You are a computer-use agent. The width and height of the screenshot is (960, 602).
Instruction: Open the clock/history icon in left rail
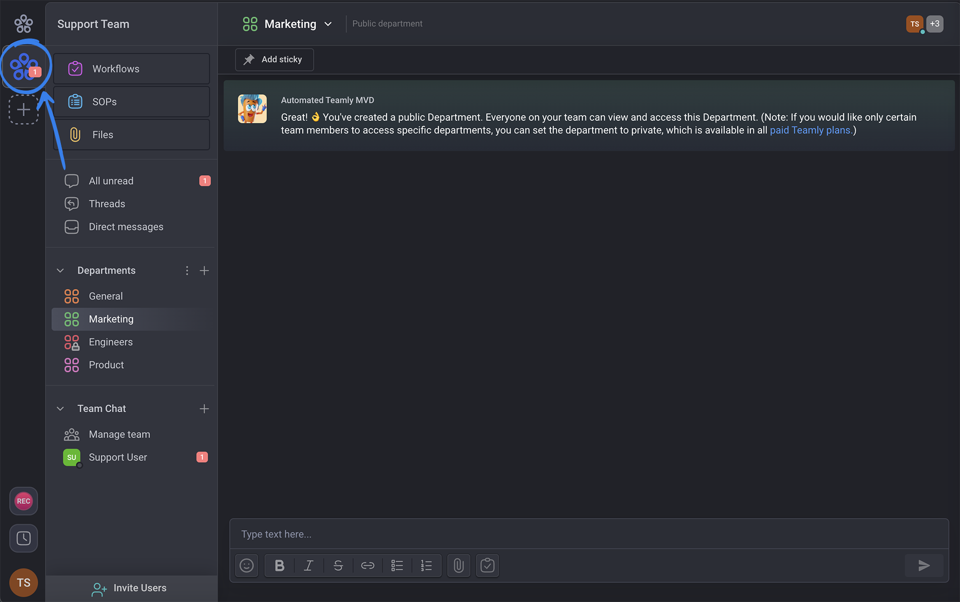[x=23, y=538]
